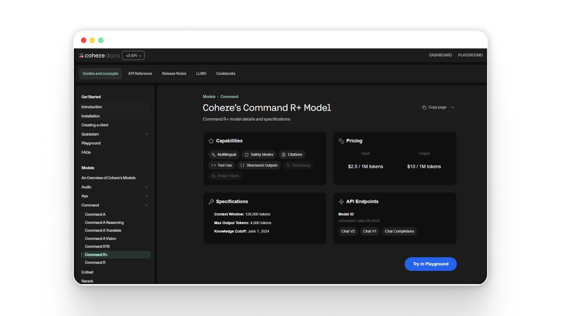561x316 pixels.
Task: Open Command A Vision page
Action: [x=117, y=238]
